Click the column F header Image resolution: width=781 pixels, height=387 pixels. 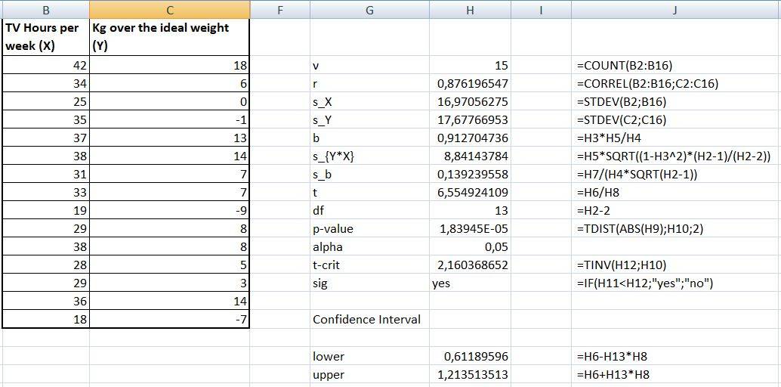point(279,10)
